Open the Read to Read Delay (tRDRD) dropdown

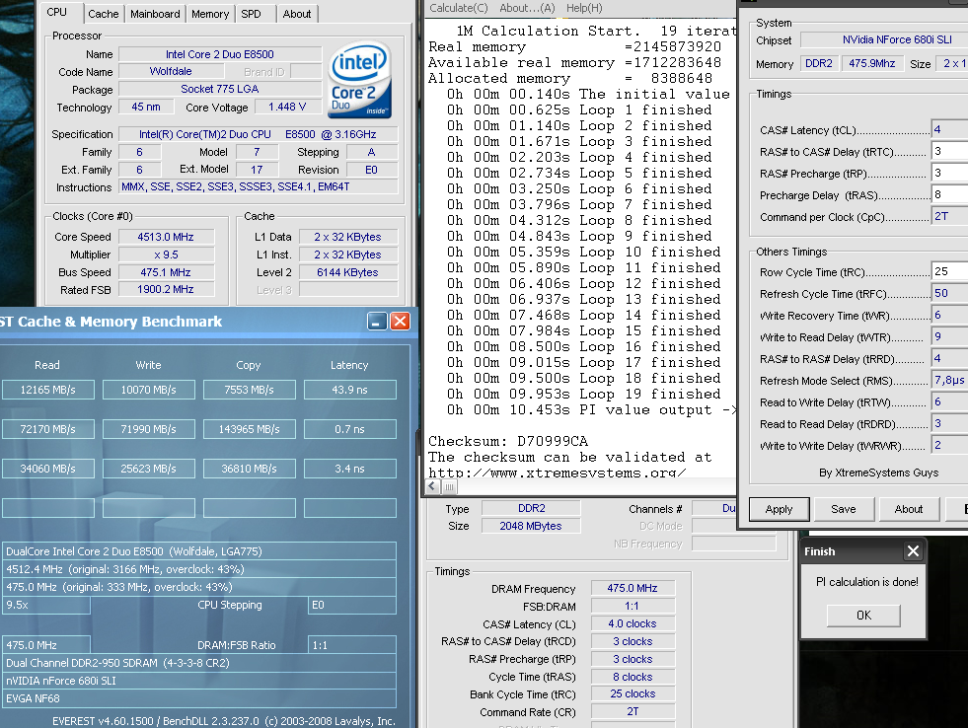tap(949, 423)
